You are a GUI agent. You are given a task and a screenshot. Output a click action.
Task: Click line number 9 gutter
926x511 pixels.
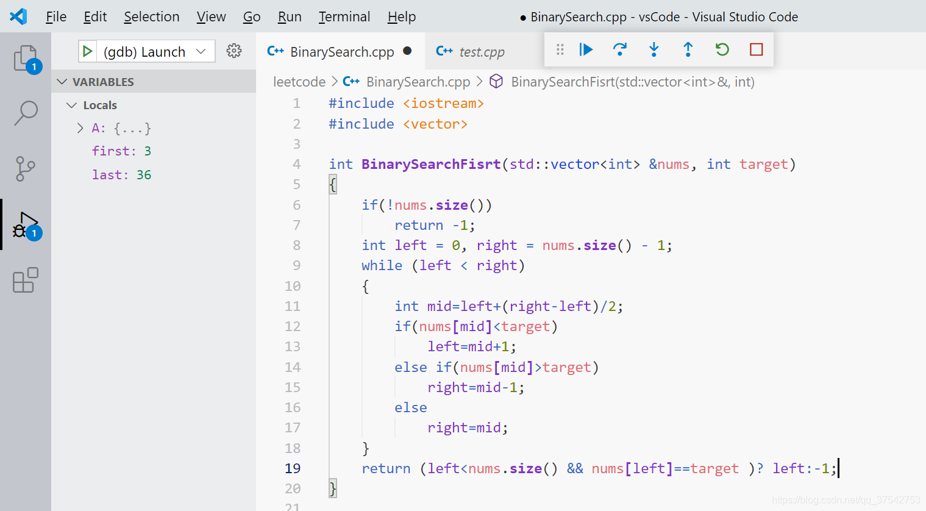tap(296, 265)
